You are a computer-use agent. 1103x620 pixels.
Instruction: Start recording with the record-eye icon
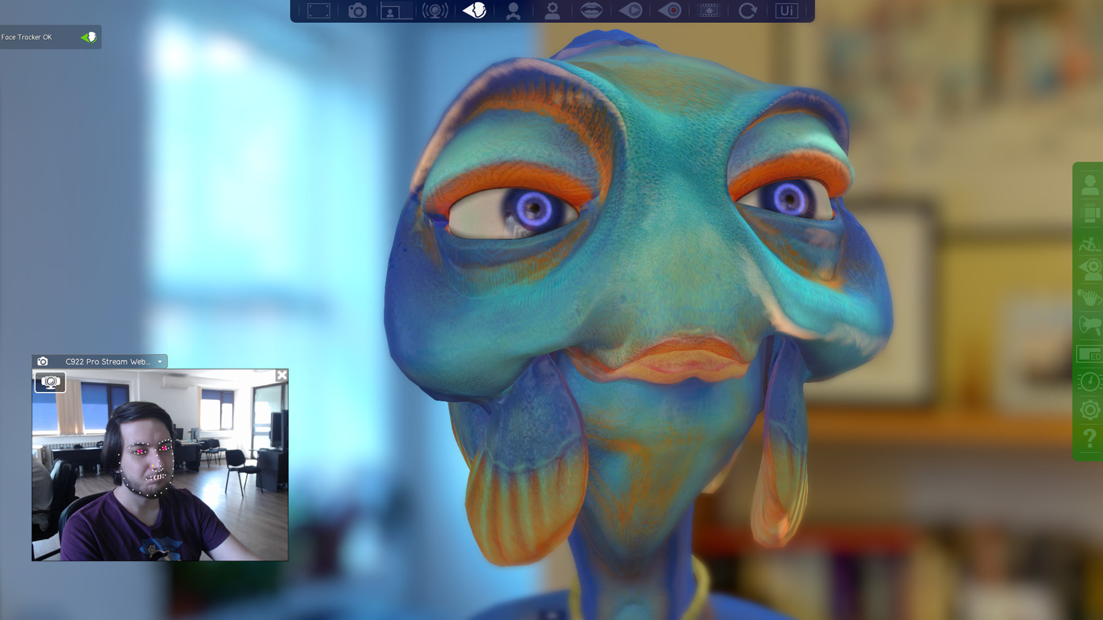tap(670, 10)
